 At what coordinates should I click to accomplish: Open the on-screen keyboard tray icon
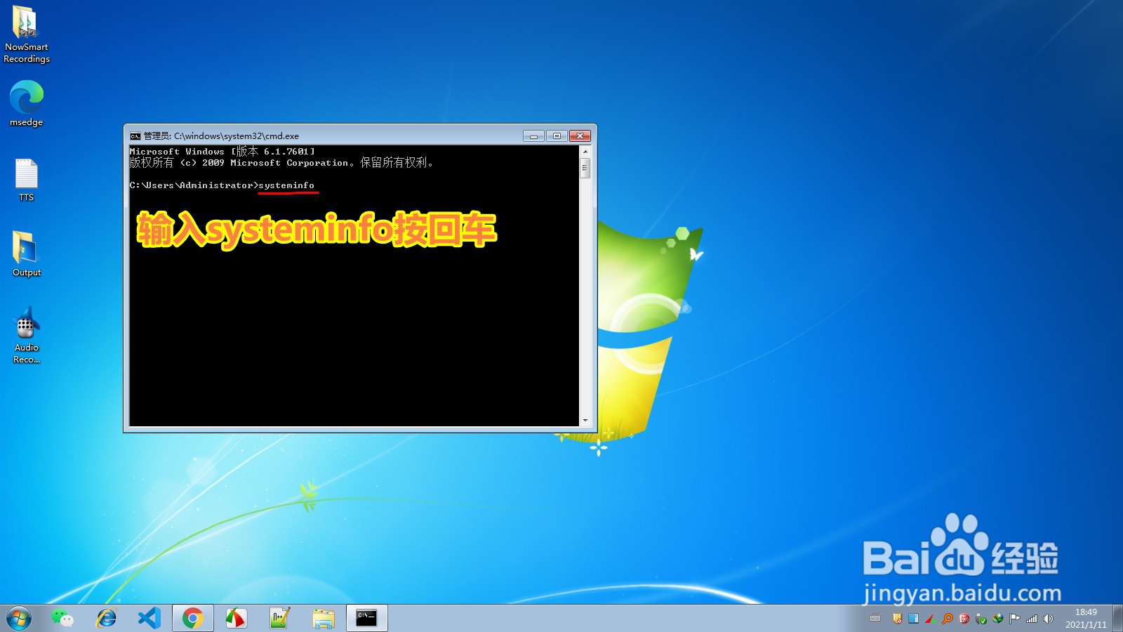[875, 619]
